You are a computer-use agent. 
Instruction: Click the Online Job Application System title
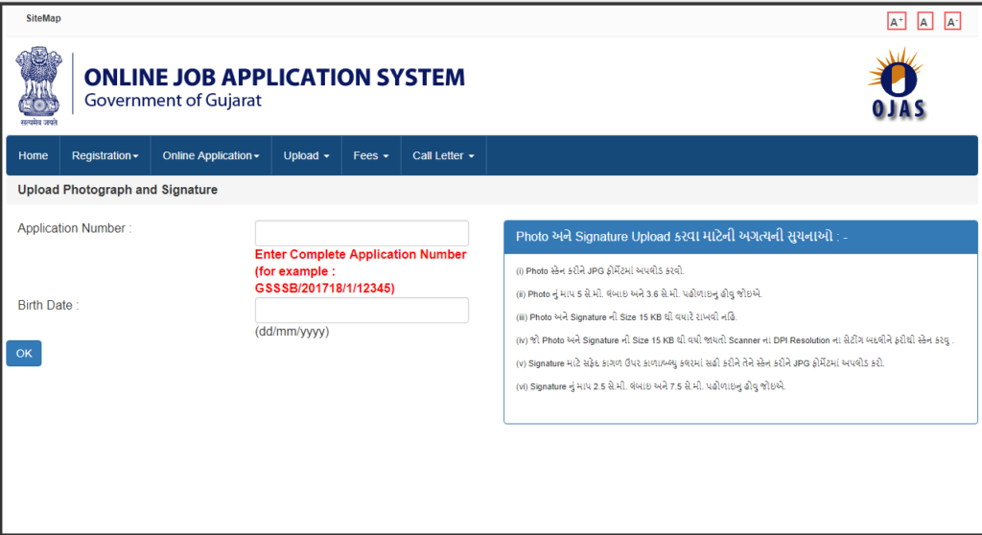(x=274, y=77)
